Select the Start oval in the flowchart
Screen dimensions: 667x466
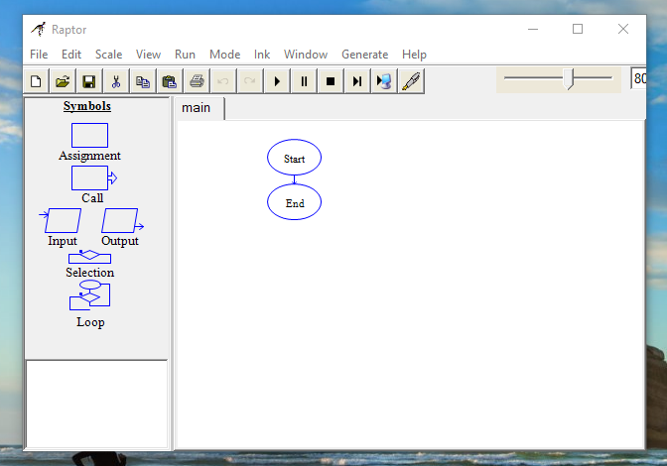[x=295, y=158]
